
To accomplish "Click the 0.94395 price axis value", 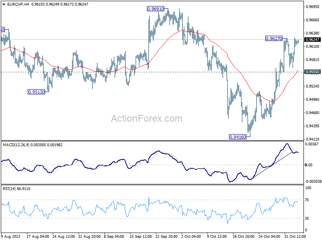I will [313, 126].
